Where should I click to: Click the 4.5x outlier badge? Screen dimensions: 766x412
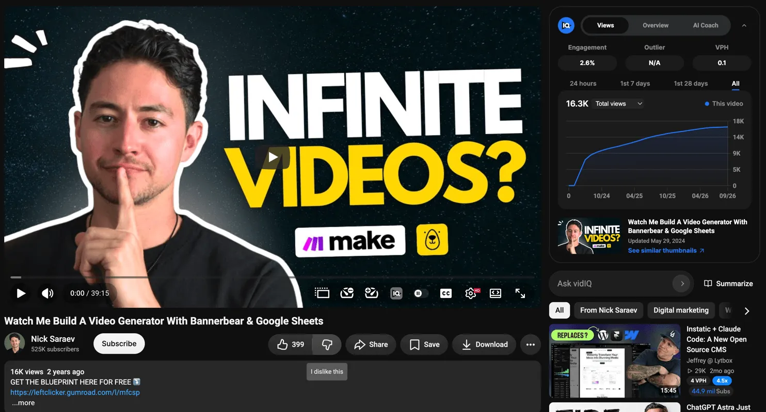click(722, 381)
